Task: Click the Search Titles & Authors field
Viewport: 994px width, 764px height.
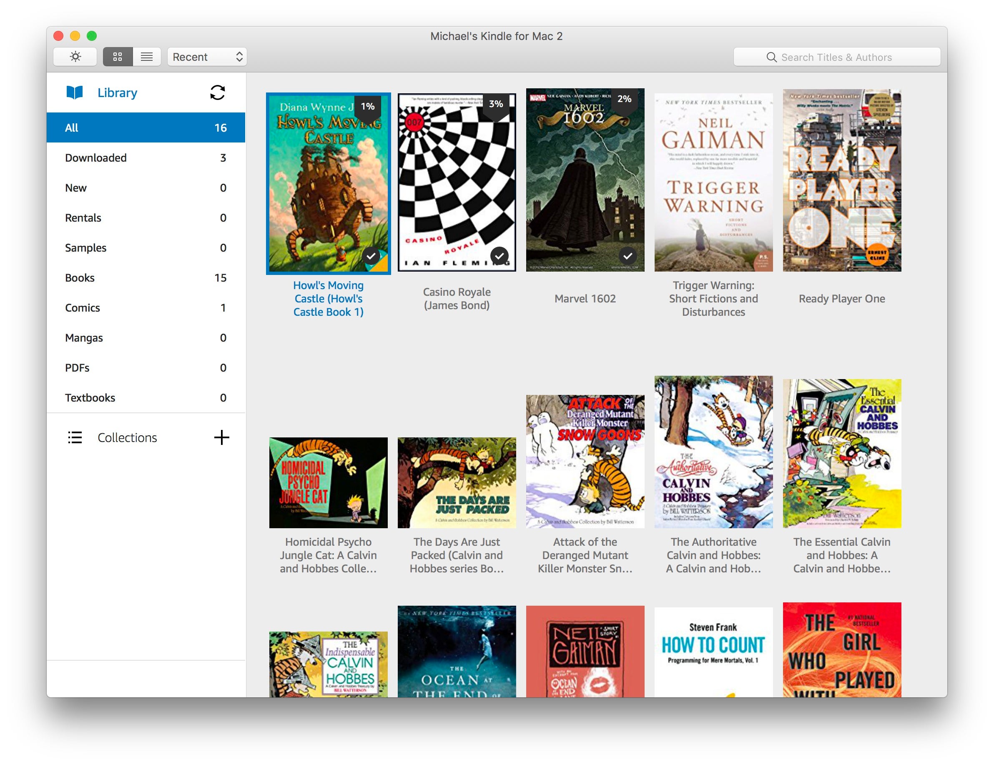Action: click(836, 57)
